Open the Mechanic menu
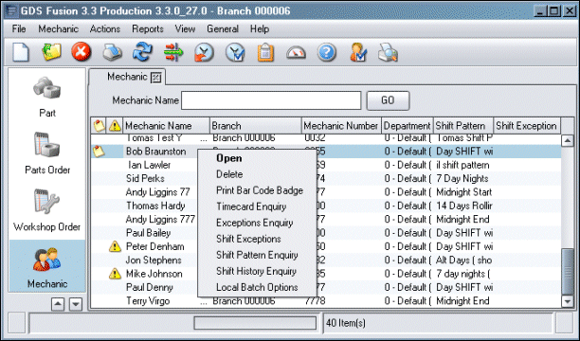580x341 pixels. coord(59,28)
